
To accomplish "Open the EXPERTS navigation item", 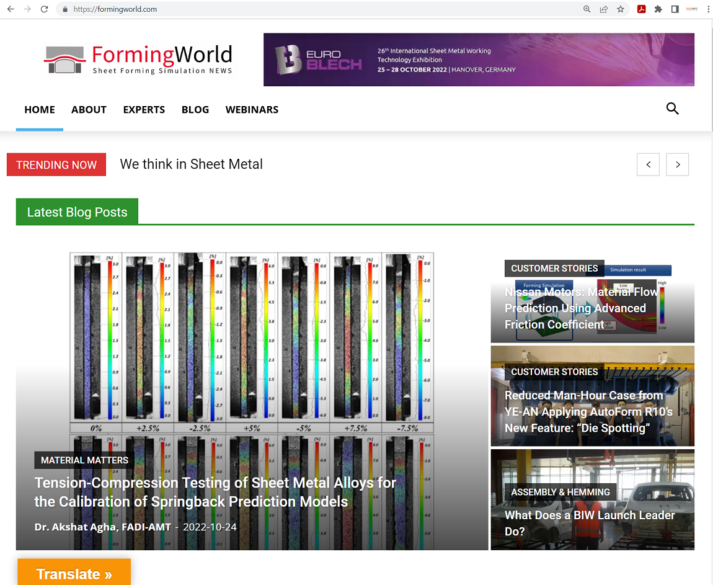I will (144, 110).
